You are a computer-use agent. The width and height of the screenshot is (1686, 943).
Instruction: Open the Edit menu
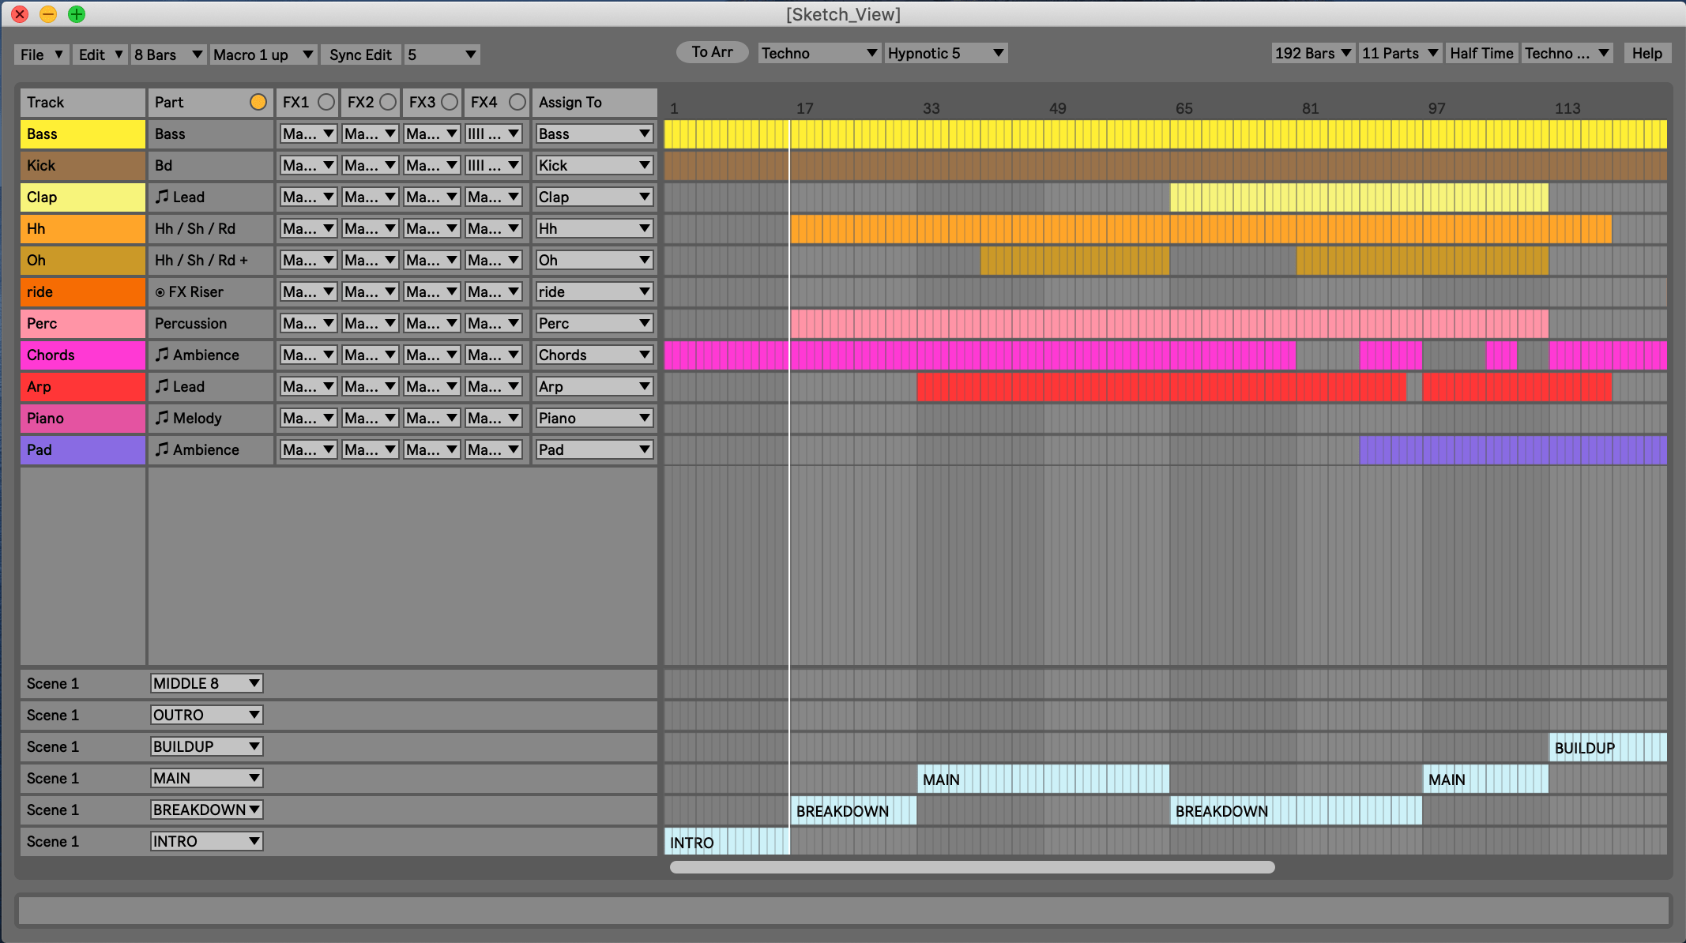coord(100,54)
